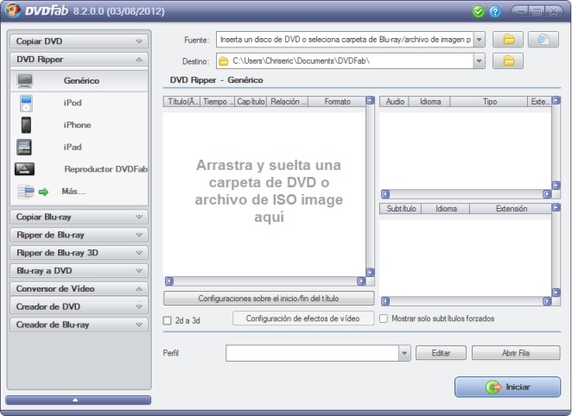Click left scroll arrow under title list

[168, 281]
